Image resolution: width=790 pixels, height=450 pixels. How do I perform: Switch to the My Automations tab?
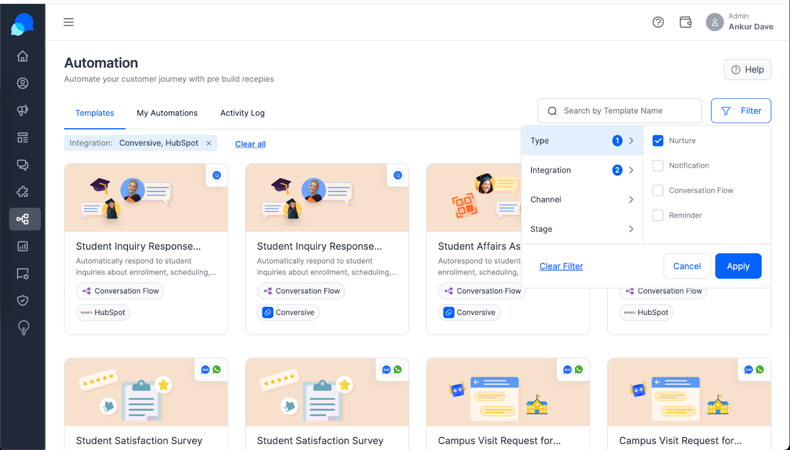(167, 113)
